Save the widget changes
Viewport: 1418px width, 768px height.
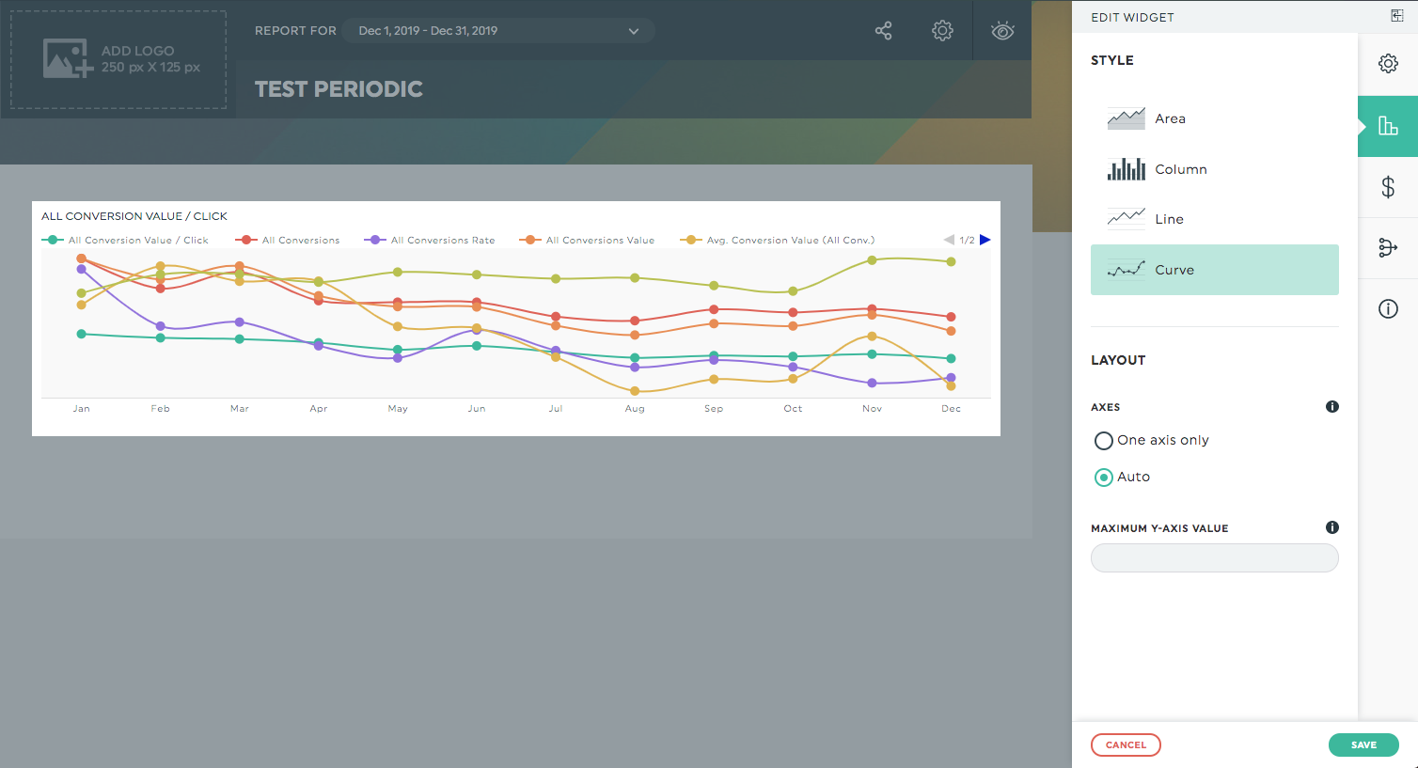point(1363,744)
